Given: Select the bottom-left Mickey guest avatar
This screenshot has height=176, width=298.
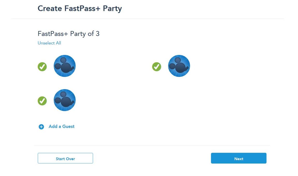Looking at the screenshot, I should click(64, 100).
